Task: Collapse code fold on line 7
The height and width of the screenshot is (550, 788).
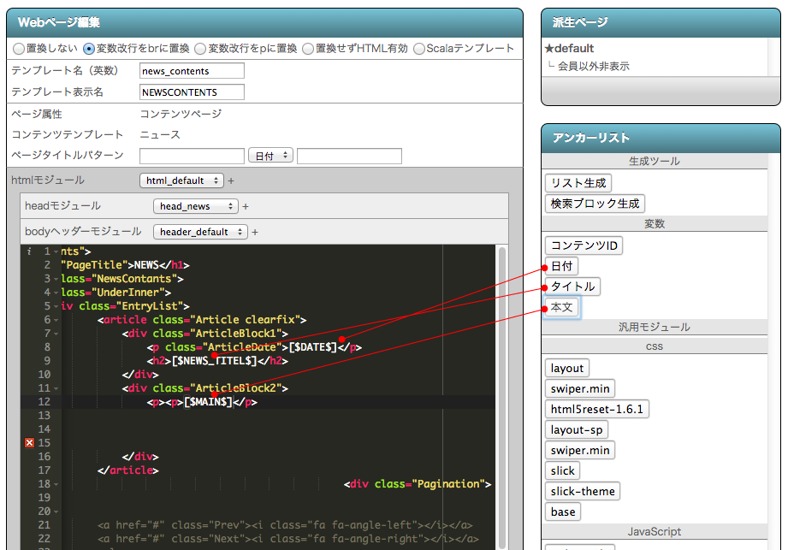Action: pos(56,334)
